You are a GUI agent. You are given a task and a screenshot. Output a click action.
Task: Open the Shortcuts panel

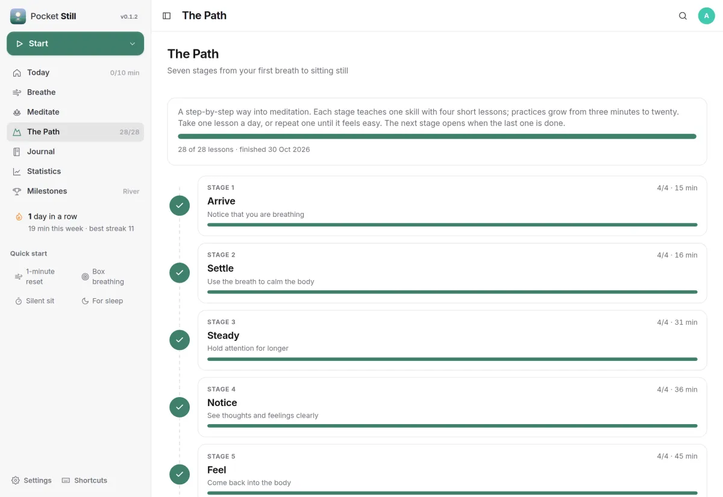tap(85, 480)
